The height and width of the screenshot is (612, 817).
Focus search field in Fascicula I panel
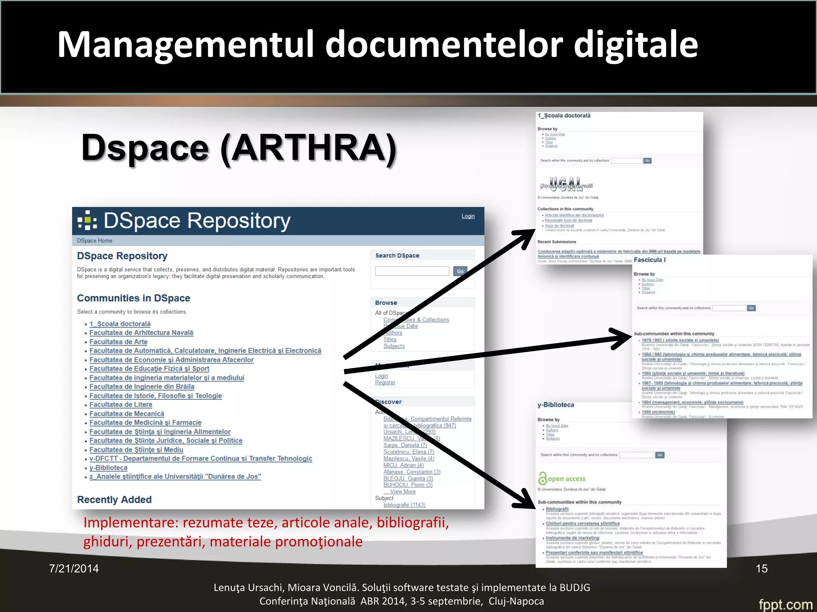[729, 308]
